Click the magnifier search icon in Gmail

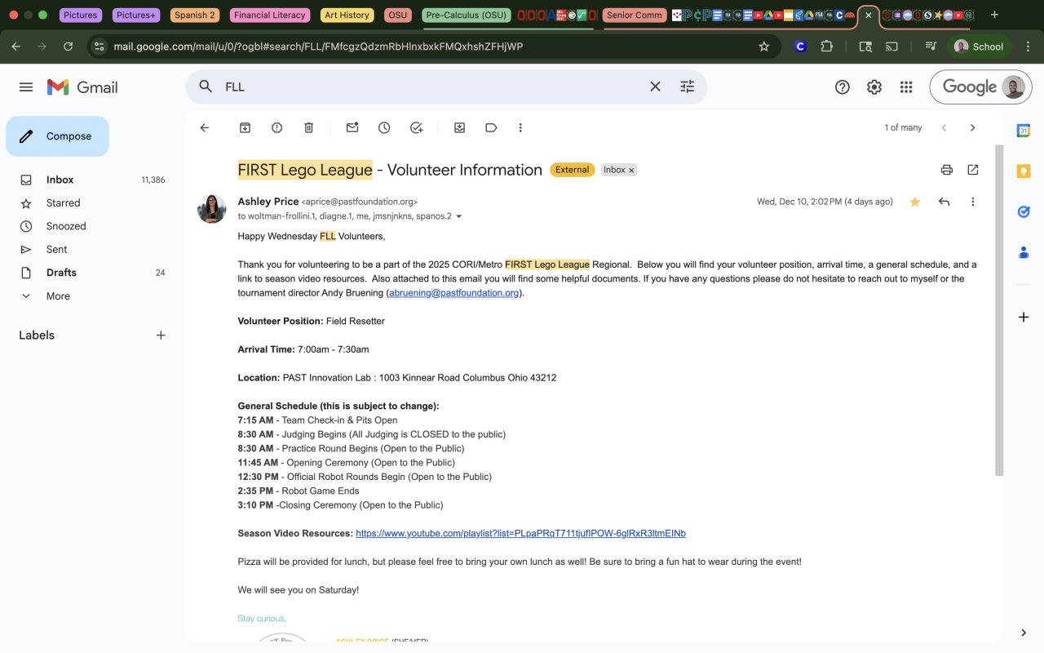click(x=206, y=87)
